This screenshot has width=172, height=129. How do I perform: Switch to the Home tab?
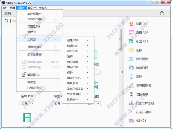coord(8,13)
